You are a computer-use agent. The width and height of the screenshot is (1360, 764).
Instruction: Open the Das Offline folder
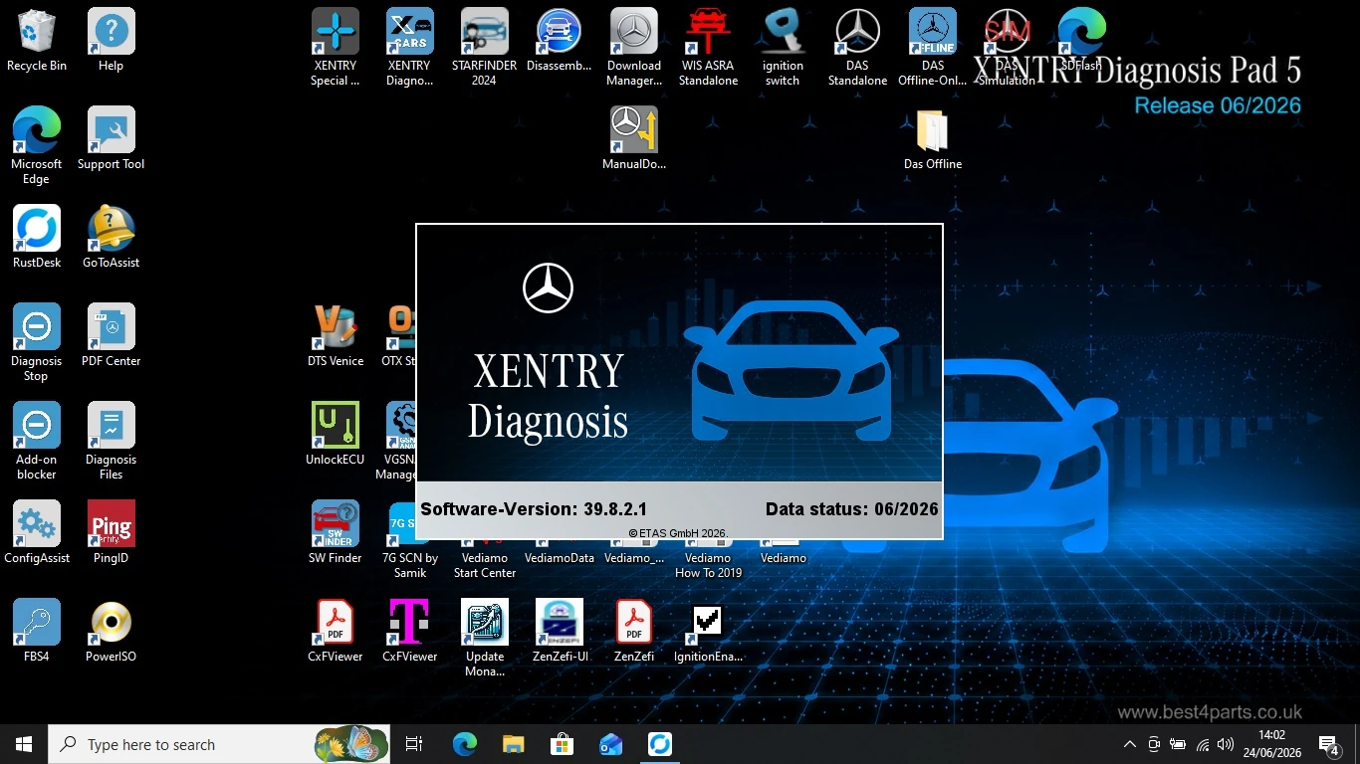[933, 139]
